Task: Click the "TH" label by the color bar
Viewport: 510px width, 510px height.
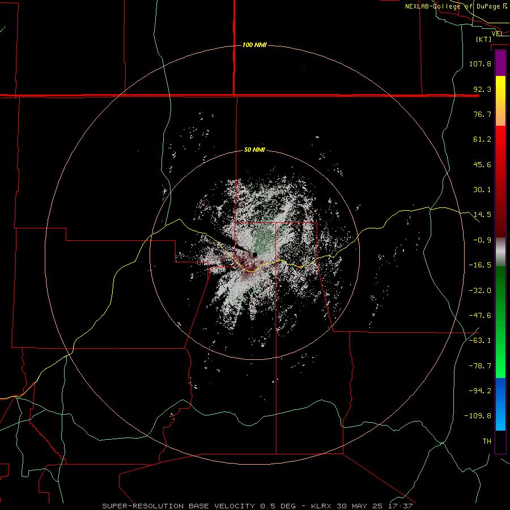Action: click(487, 441)
